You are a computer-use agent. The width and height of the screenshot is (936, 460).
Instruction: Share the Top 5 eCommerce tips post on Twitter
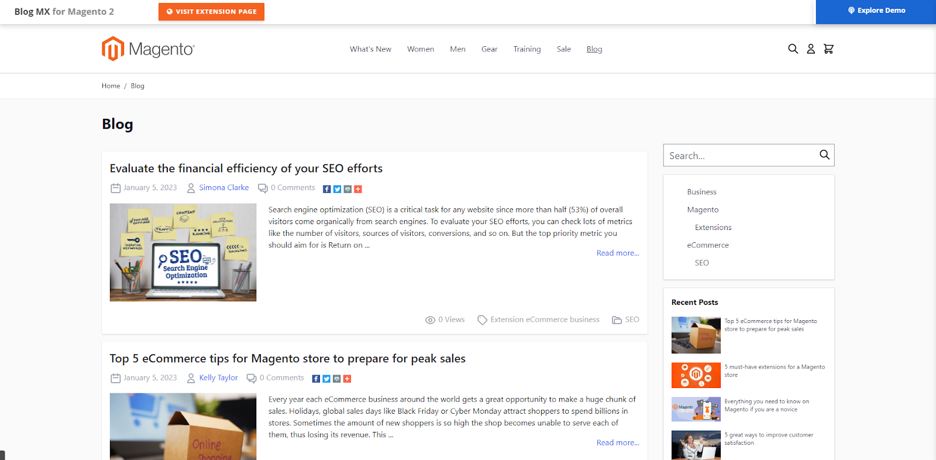point(326,379)
